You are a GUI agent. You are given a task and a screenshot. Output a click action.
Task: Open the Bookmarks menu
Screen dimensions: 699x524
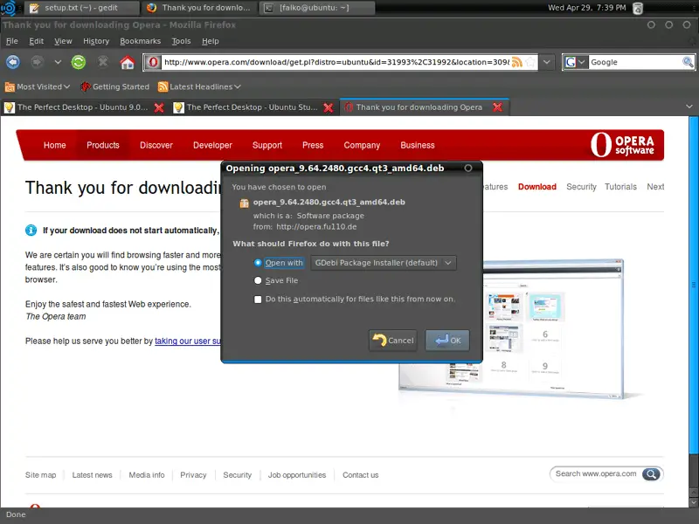(x=141, y=41)
